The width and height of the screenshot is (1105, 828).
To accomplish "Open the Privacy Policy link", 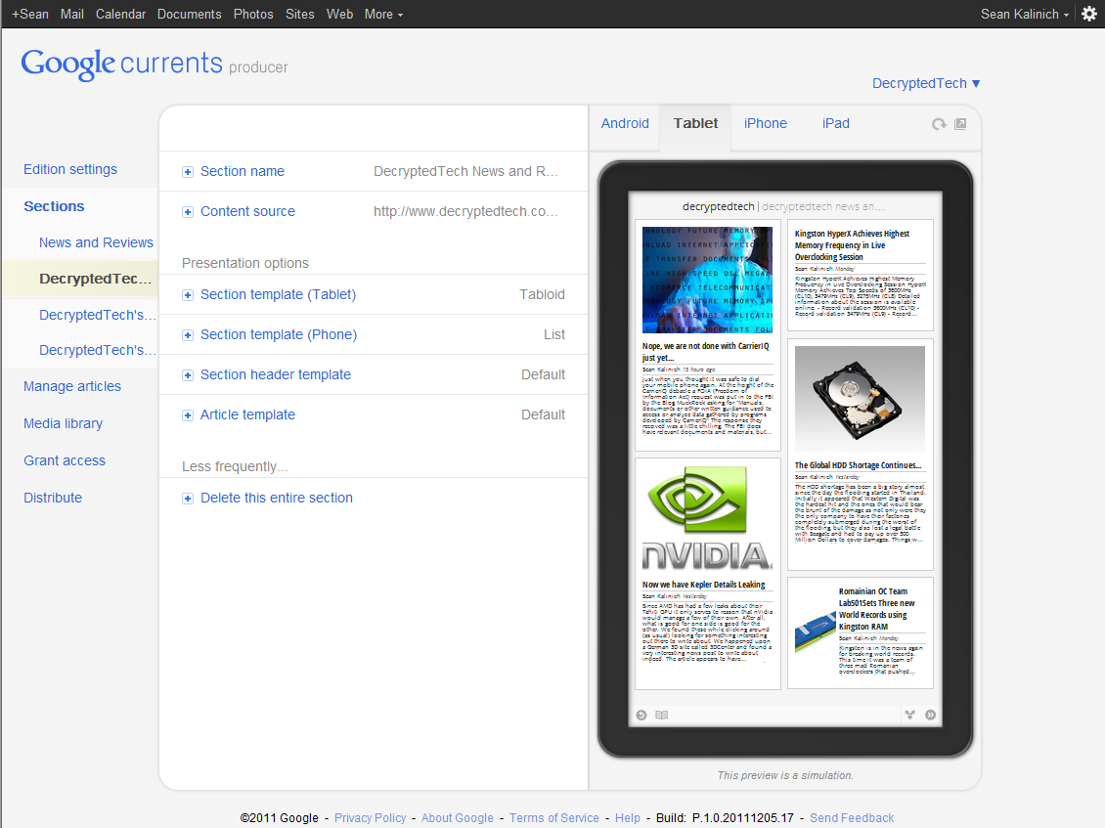I will (x=370, y=818).
